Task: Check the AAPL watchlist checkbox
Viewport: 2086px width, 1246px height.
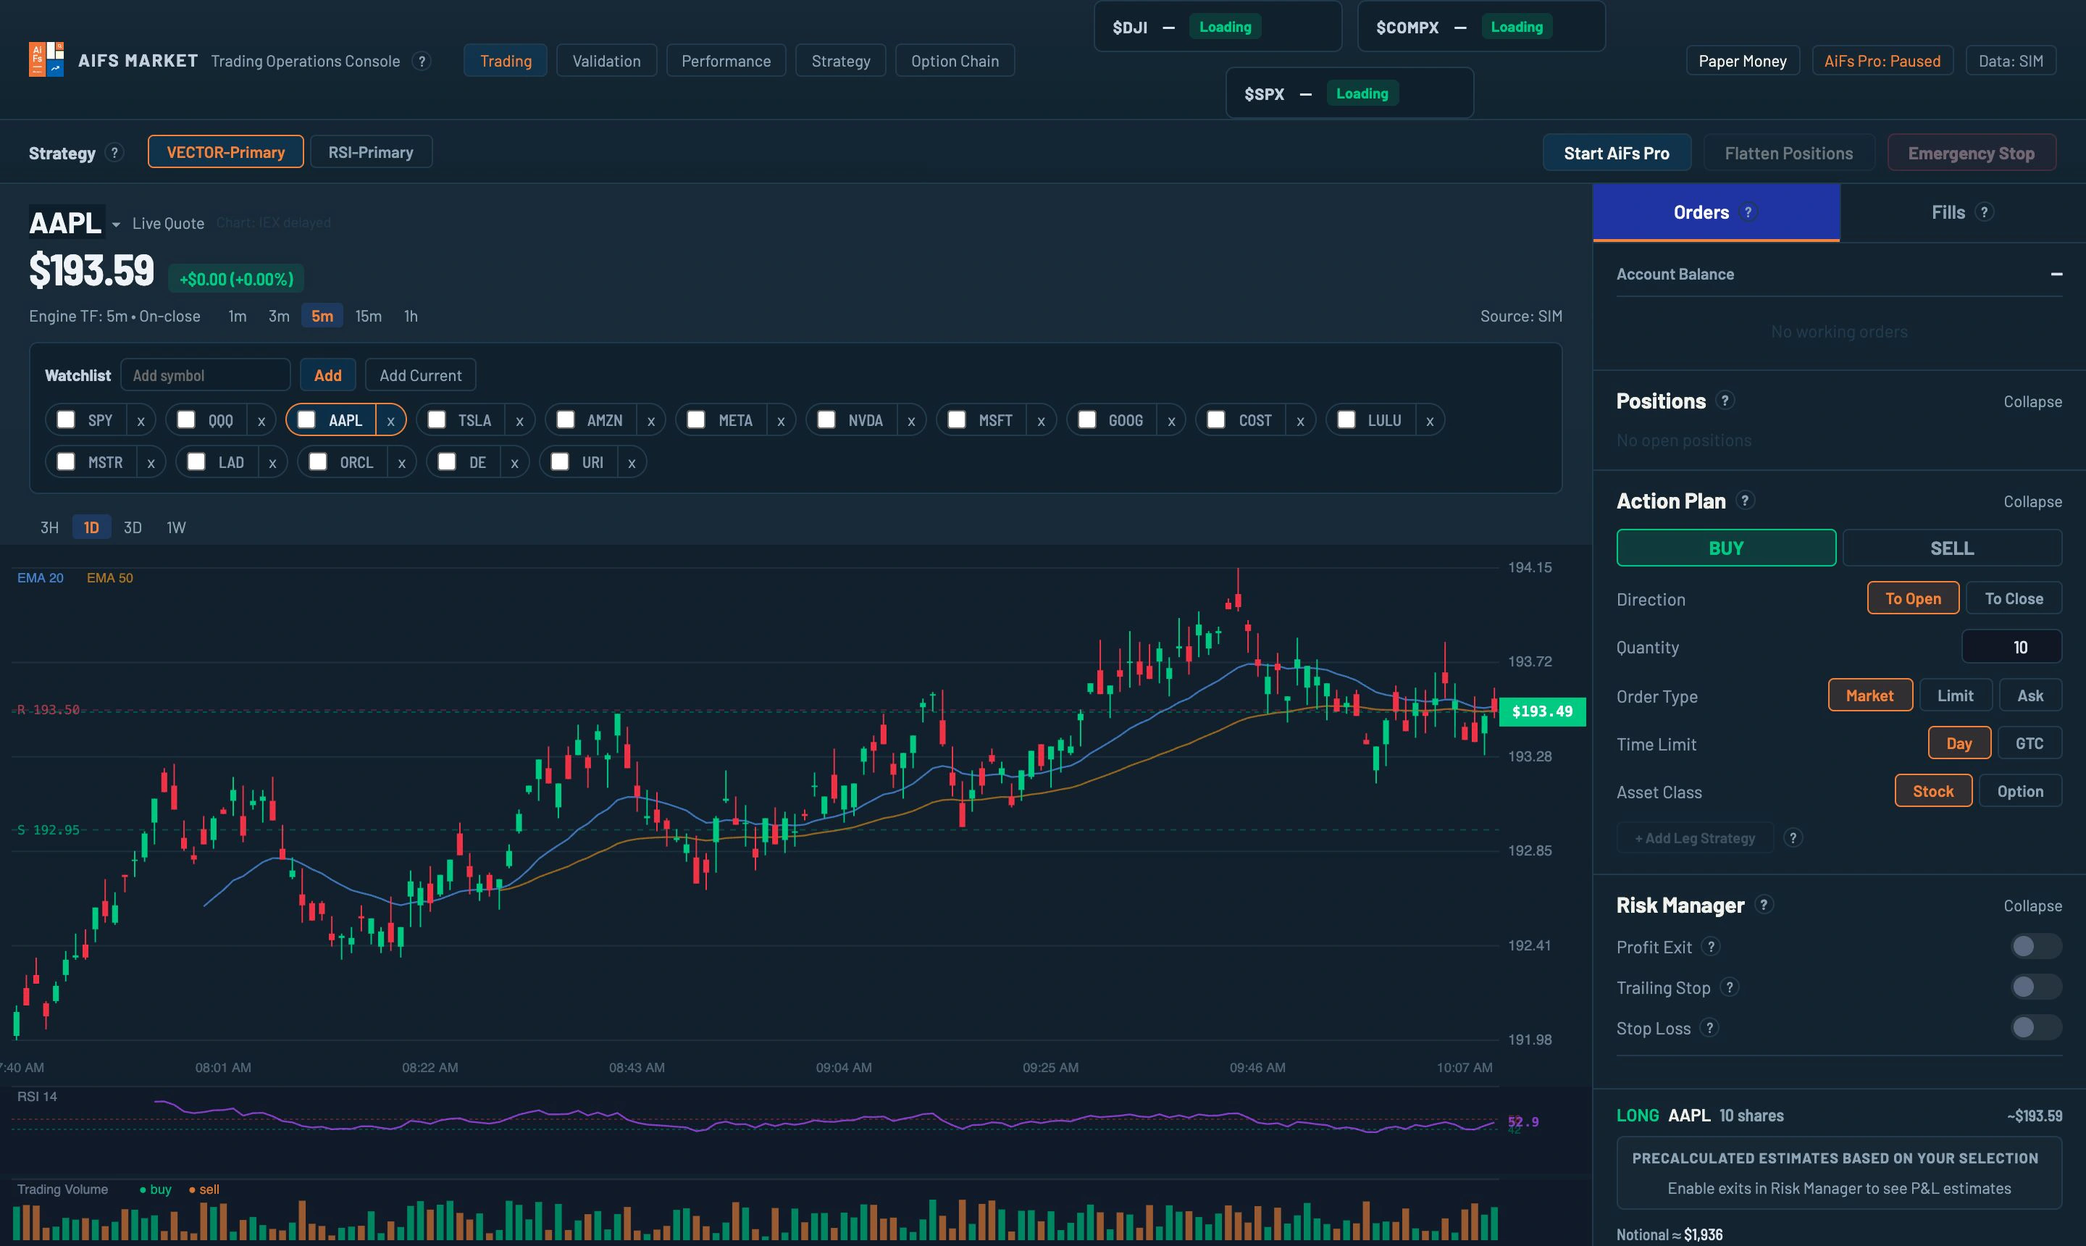Action: [x=306, y=420]
